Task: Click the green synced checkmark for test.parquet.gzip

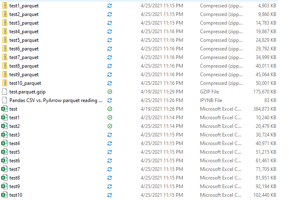Action: tap(110, 92)
